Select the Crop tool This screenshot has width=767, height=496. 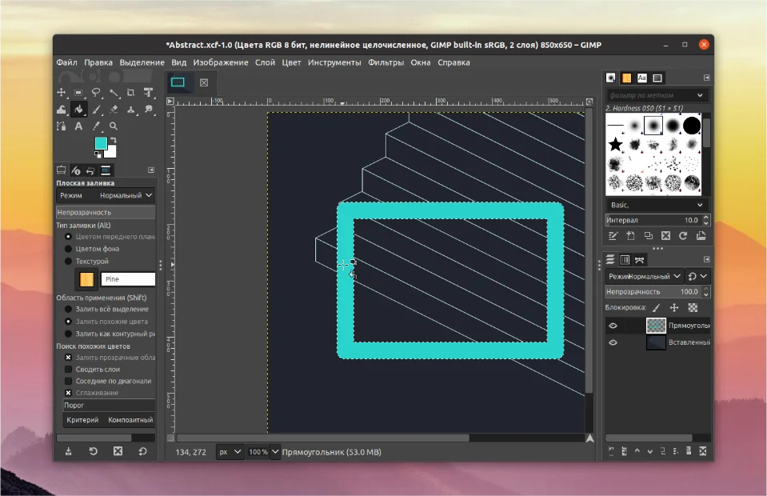click(131, 93)
